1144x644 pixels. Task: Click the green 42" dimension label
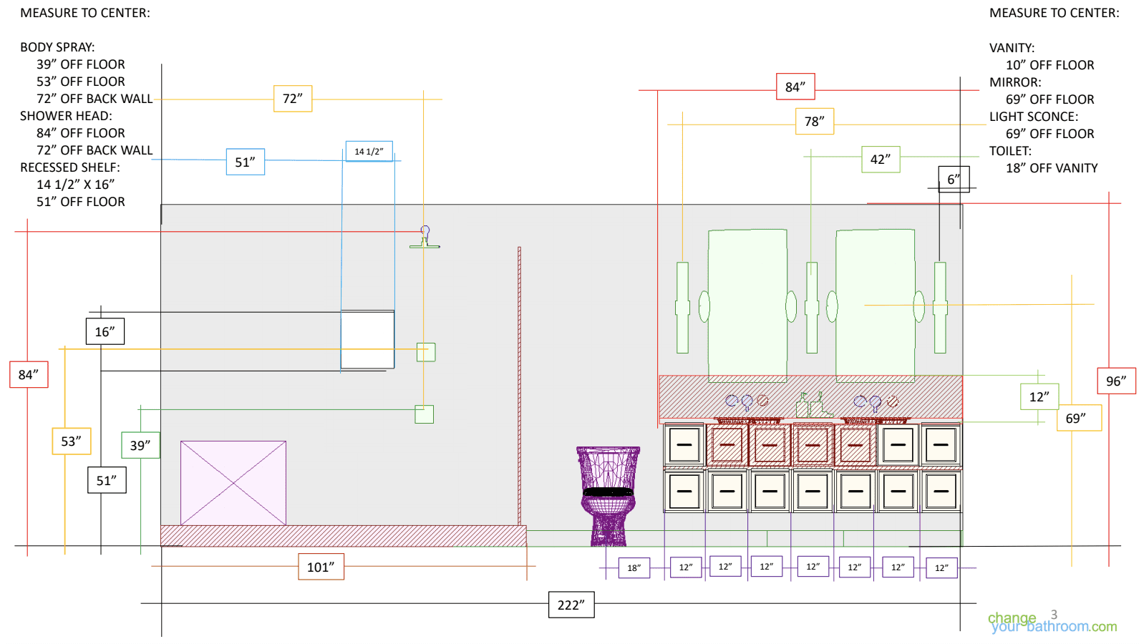click(881, 159)
